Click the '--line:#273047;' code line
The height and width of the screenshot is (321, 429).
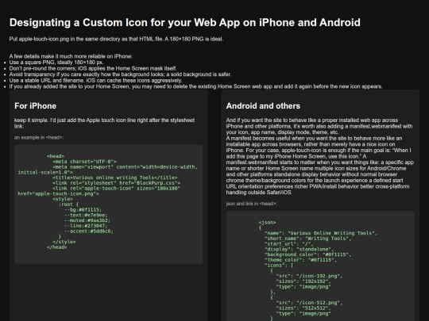coord(86,226)
